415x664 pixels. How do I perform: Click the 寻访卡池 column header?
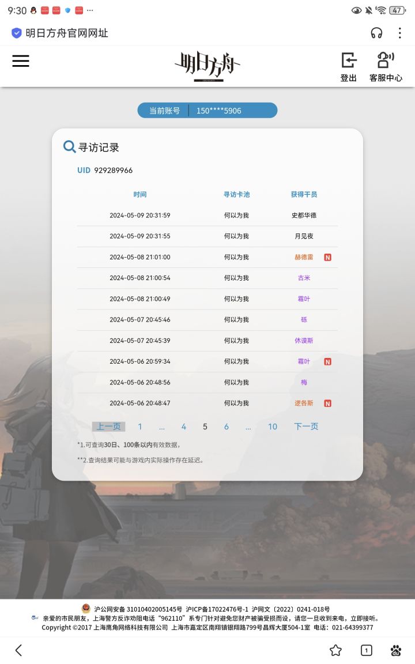click(236, 194)
